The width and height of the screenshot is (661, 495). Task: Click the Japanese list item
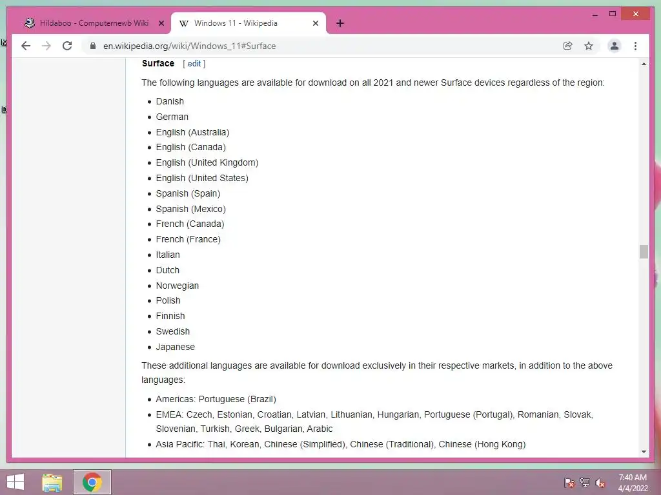click(x=176, y=347)
